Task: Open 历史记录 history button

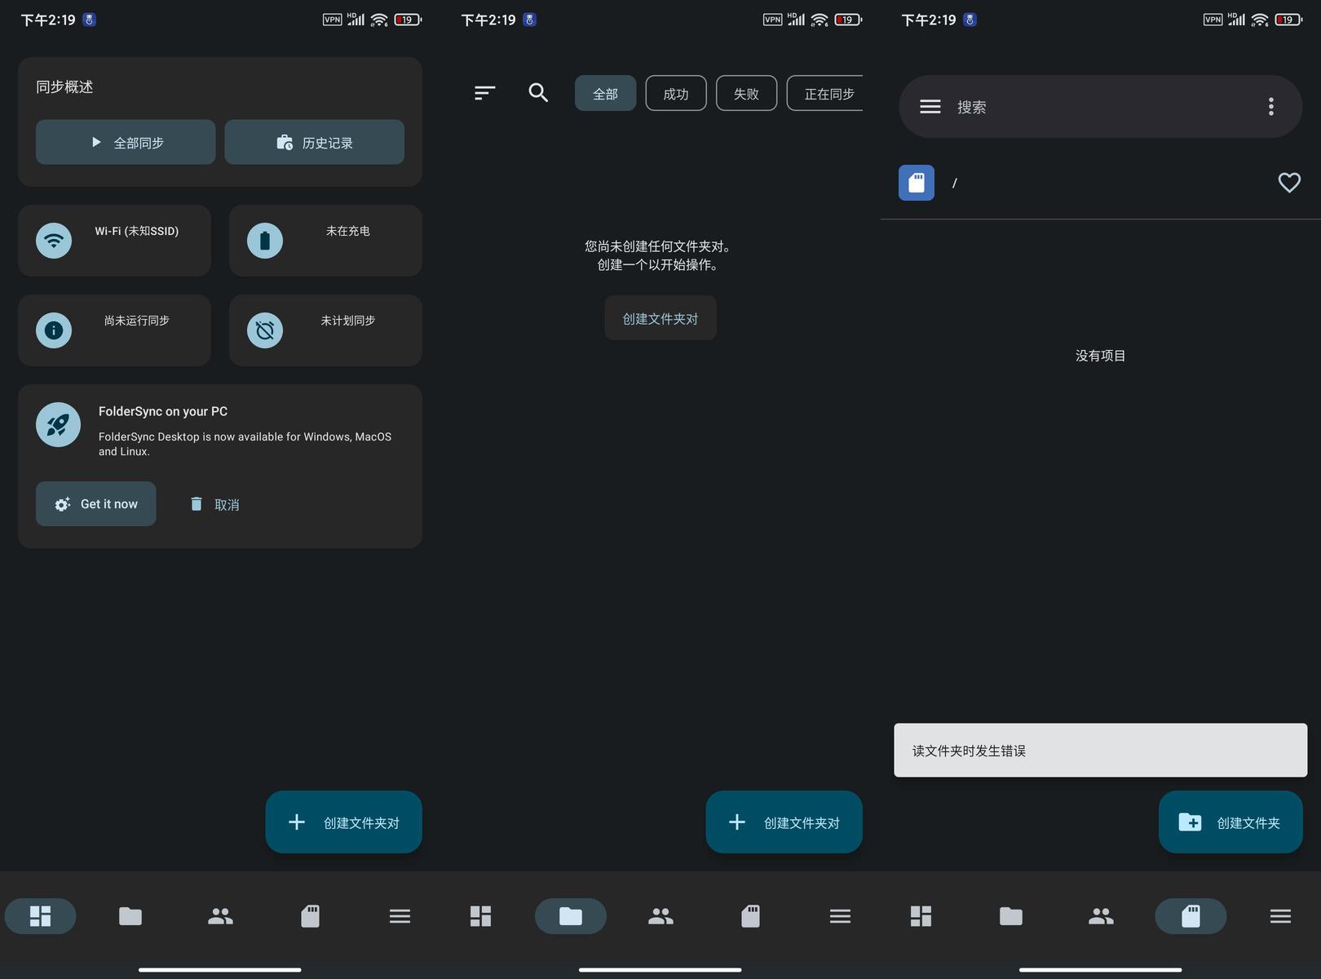Action: pyautogui.click(x=314, y=142)
